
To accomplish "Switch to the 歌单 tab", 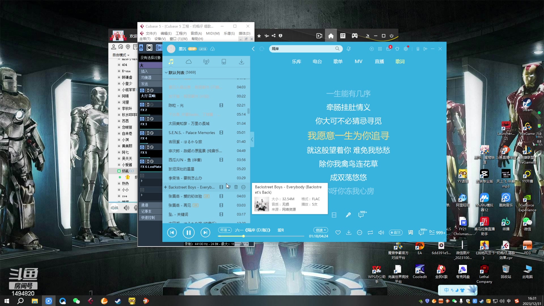I will click(x=338, y=61).
